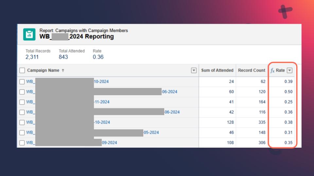Click the green report icon
The width and height of the screenshot is (314, 176).
pyautogui.click(x=29, y=34)
